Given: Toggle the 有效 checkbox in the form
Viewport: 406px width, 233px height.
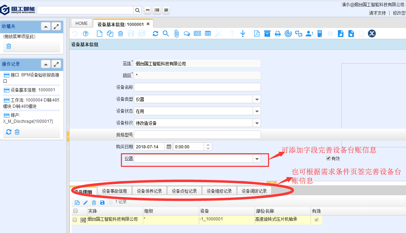Looking at the screenshot, I should 328,158.
